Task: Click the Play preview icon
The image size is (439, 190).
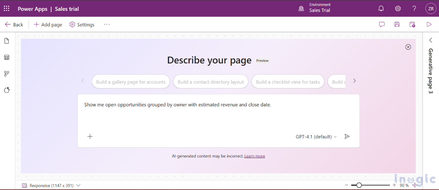Action: [429, 25]
